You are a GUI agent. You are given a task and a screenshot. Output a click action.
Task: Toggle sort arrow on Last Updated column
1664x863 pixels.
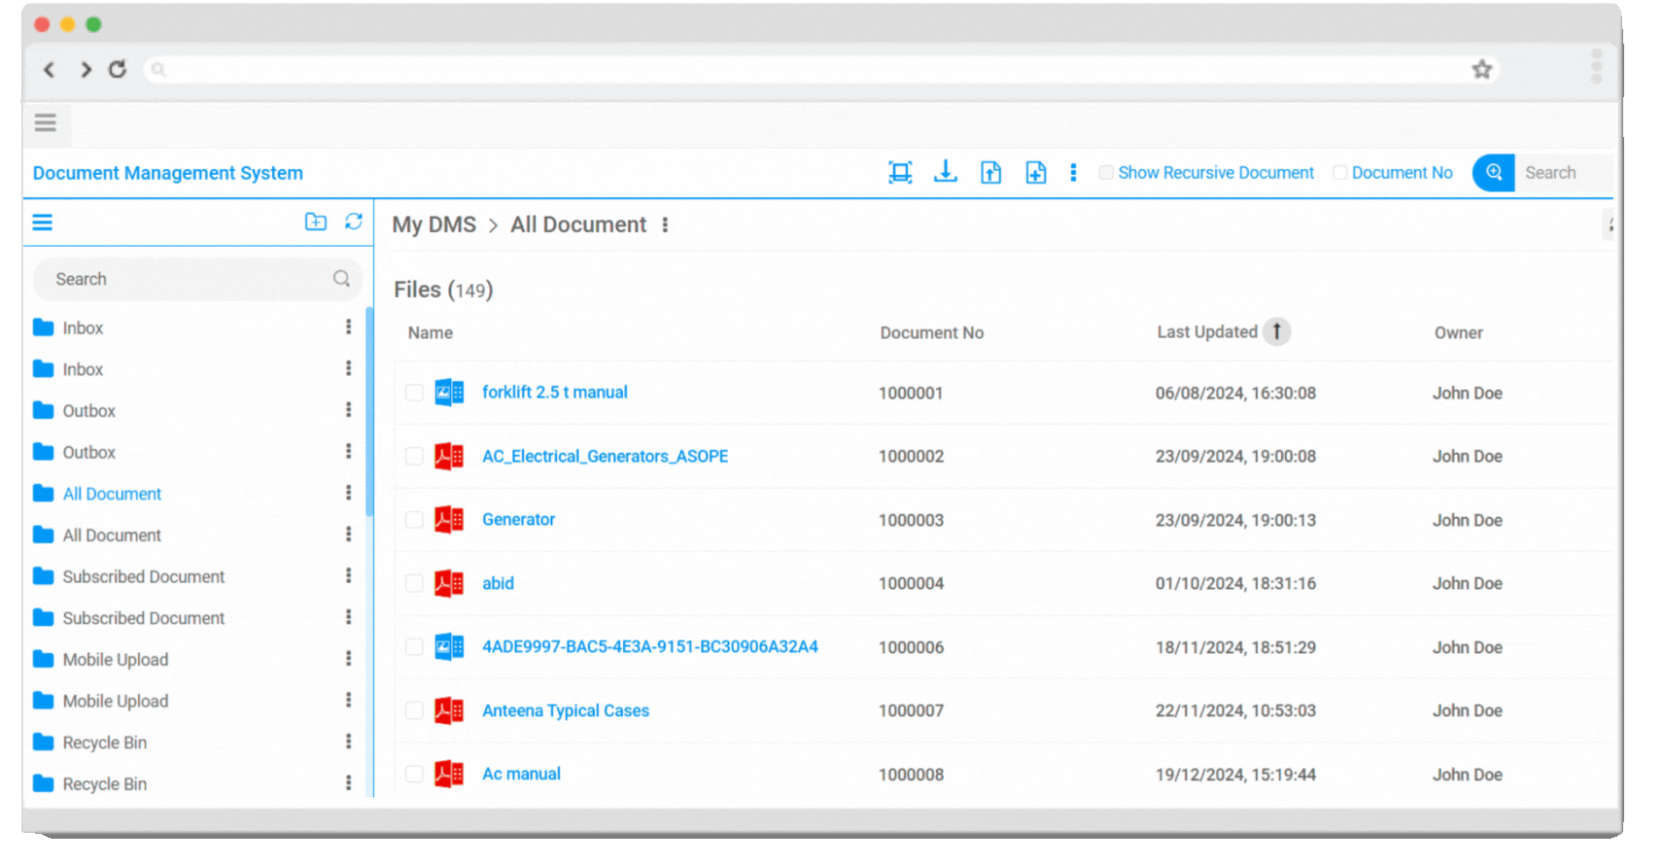tap(1276, 332)
